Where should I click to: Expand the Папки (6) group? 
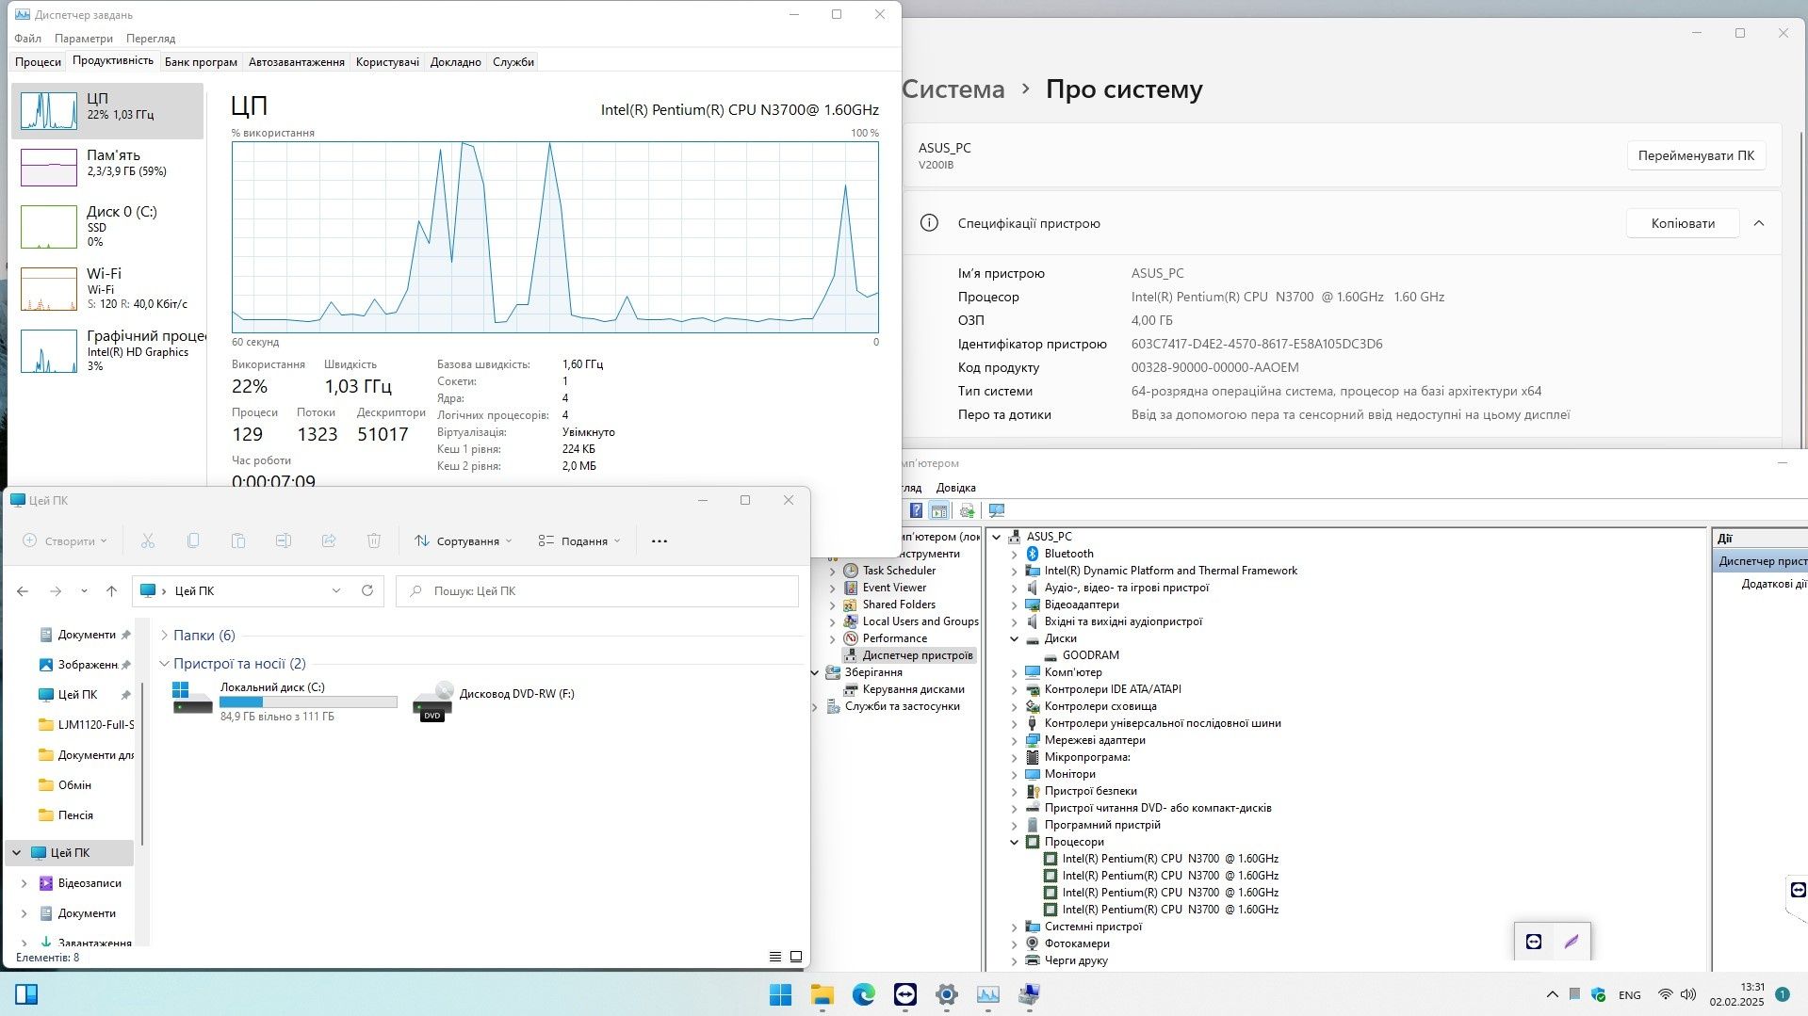pyautogui.click(x=164, y=636)
